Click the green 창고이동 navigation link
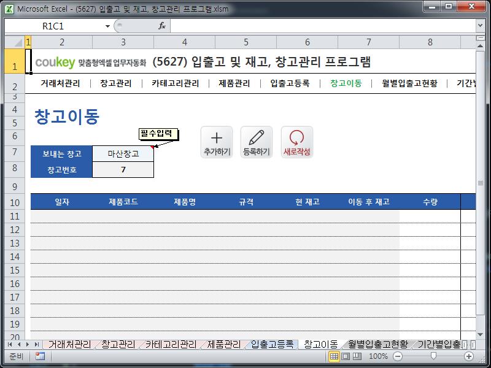The height and width of the screenshot is (368, 491). coord(346,83)
